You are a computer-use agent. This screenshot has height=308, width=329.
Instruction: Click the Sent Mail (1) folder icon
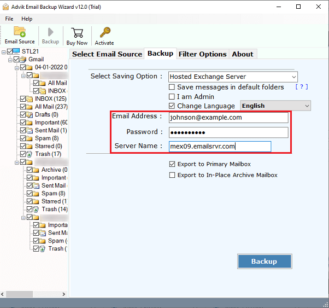30,130
